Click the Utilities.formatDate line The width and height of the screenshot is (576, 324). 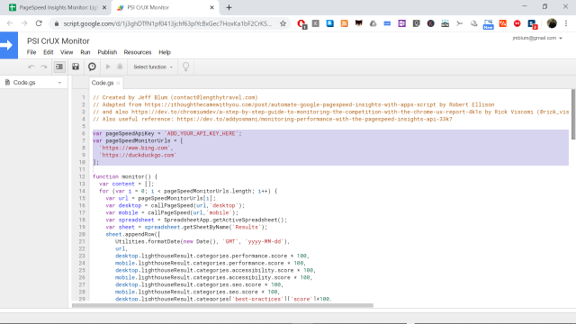[x=202, y=242]
